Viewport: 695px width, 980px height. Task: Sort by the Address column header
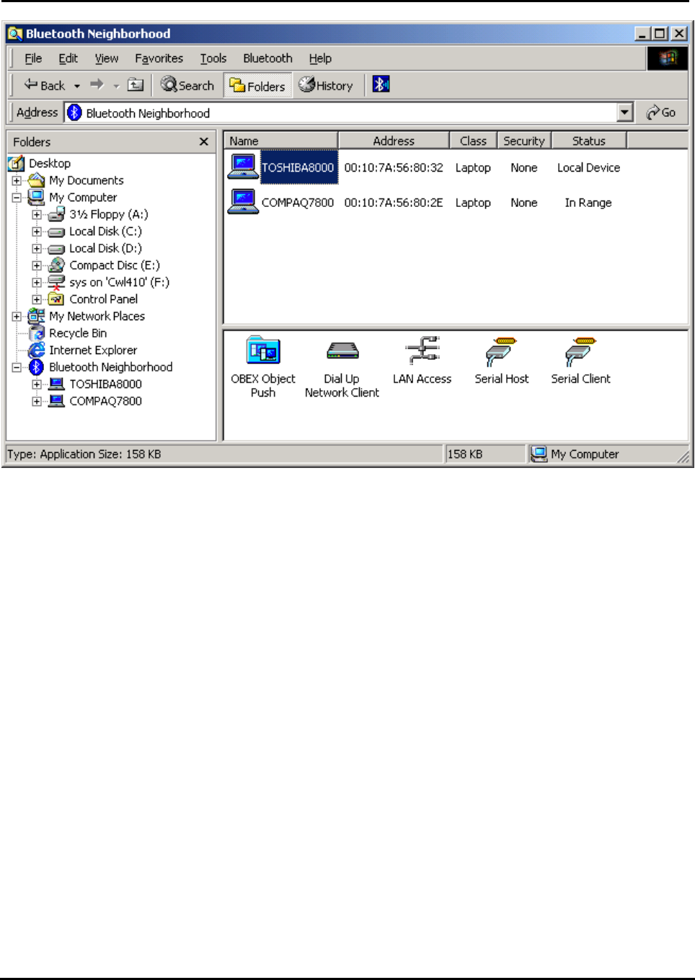coord(394,141)
